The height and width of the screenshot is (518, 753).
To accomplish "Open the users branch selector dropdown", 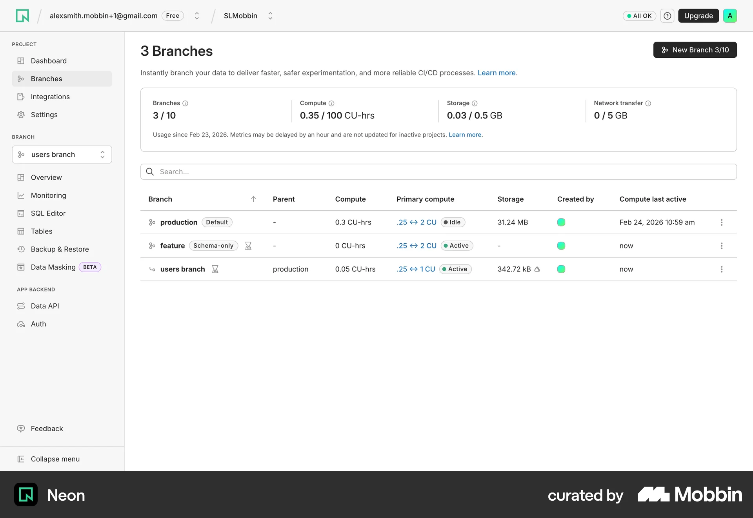I will 62,155.
